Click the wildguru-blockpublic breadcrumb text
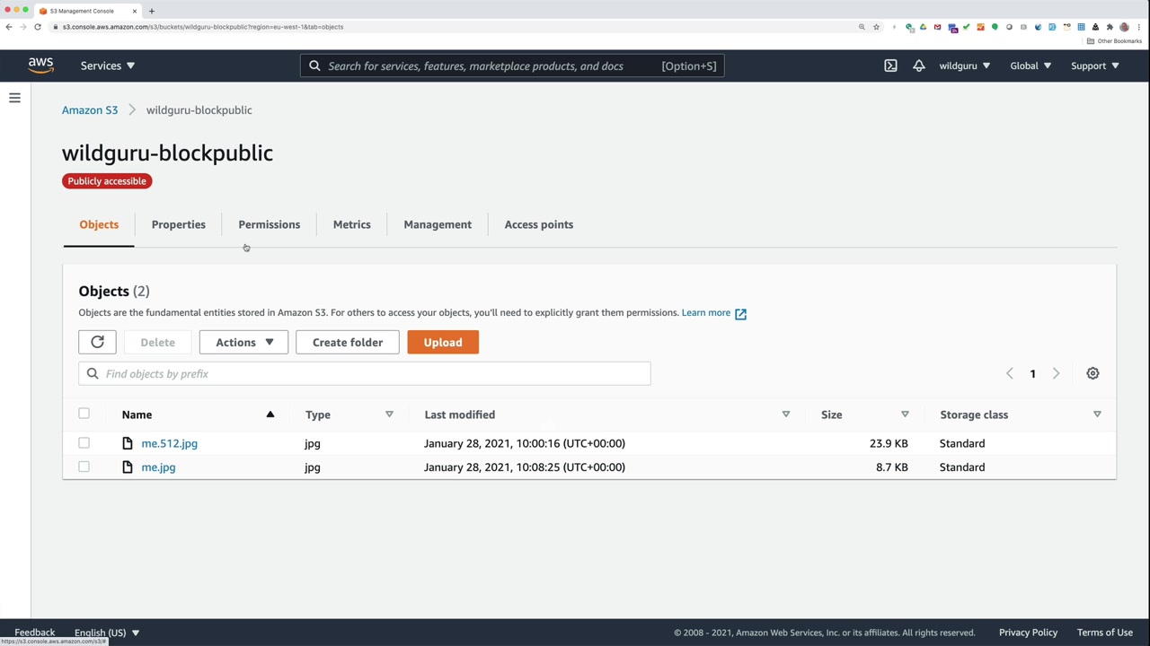 click(199, 109)
